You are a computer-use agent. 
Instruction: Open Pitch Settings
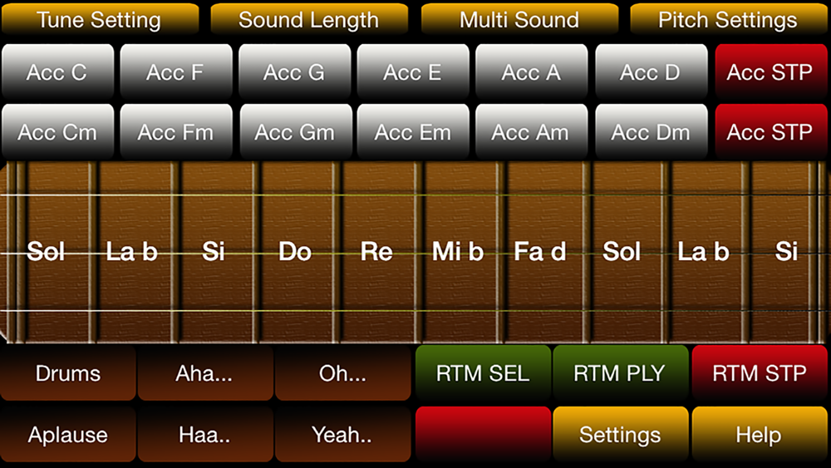(x=728, y=19)
